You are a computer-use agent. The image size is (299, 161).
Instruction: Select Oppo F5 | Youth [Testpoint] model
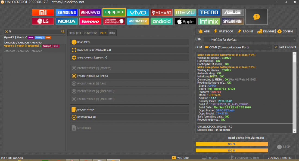35,48
